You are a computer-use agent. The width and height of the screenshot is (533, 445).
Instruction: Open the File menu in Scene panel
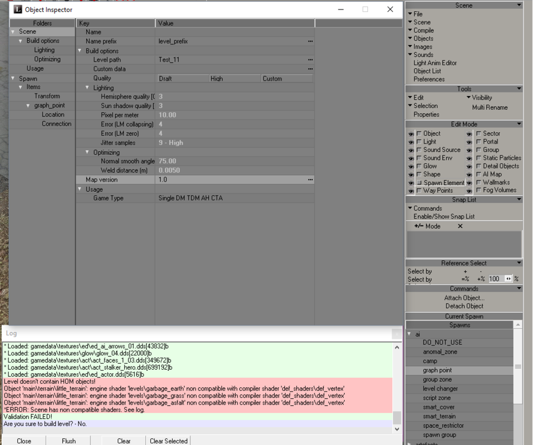[410, 14]
